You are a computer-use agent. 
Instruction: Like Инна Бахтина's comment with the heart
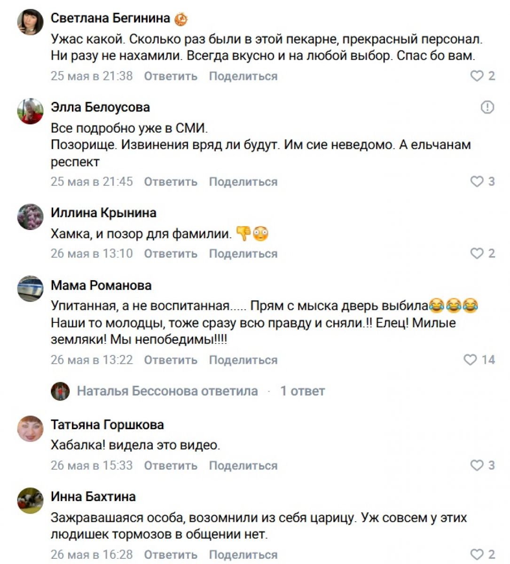pos(477,555)
